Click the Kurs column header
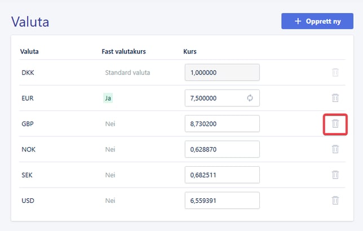The image size is (363, 231). [189, 52]
